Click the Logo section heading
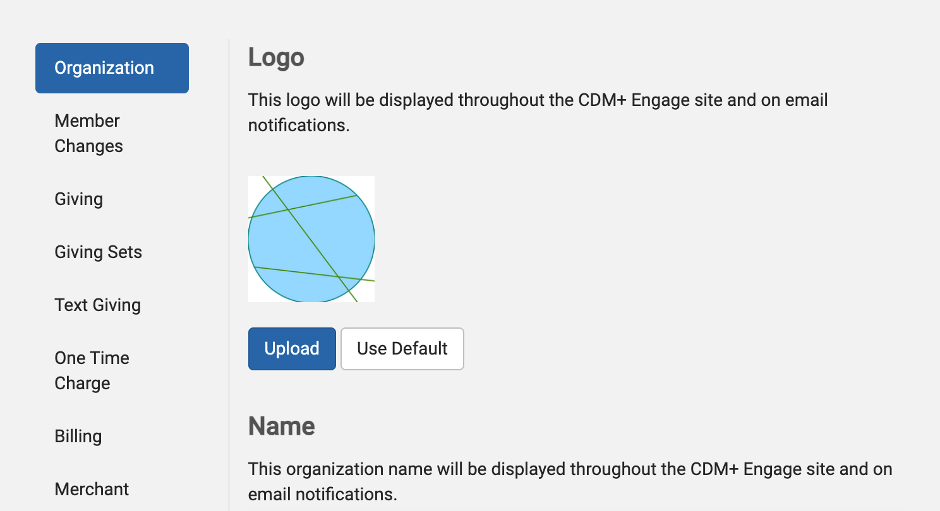940x511 pixels. tap(276, 57)
